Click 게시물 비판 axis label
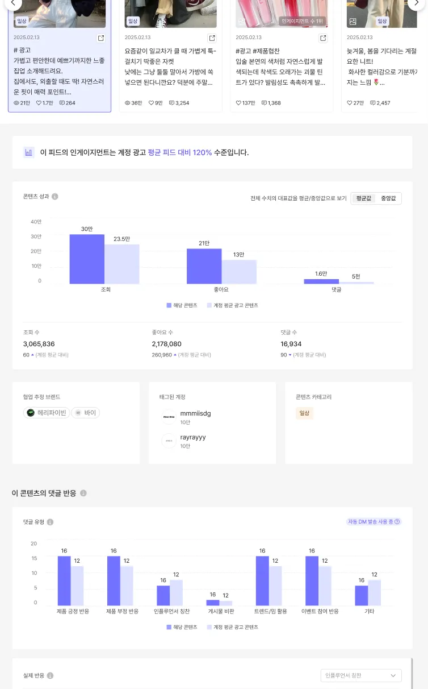This screenshot has height=689, width=428. point(221,611)
